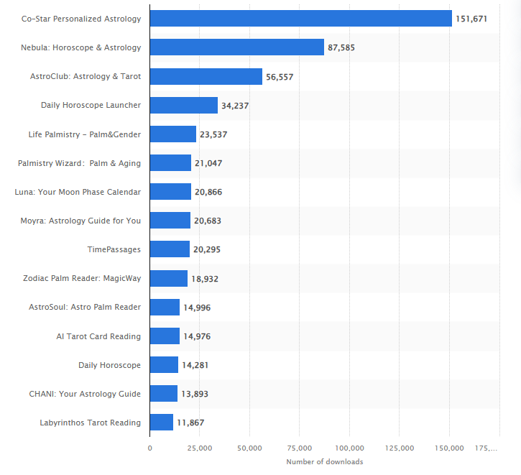Screen dimensions: 521x475
Task: Click the truncated 175,... axis tick label
Action: point(486,448)
